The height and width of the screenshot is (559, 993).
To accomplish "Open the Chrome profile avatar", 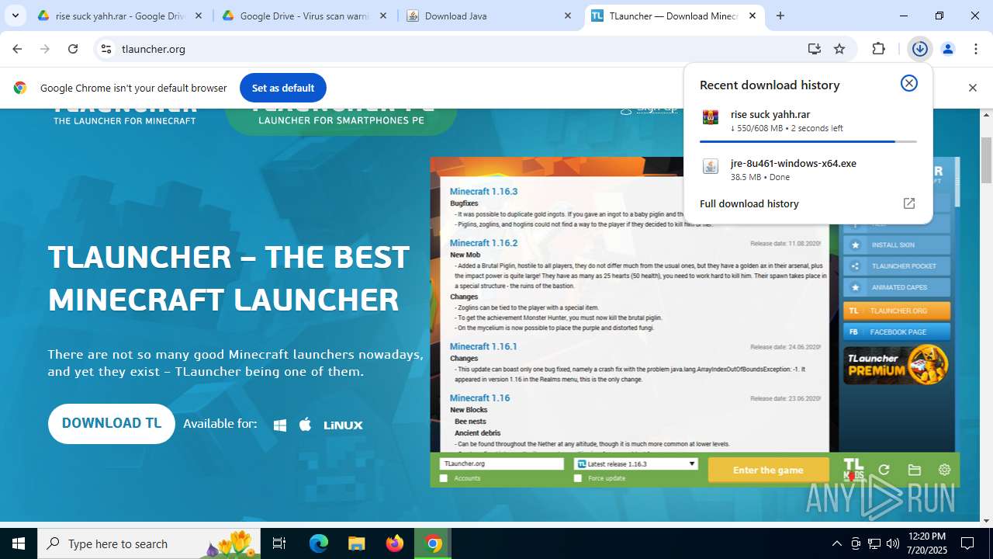I will 947,49.
